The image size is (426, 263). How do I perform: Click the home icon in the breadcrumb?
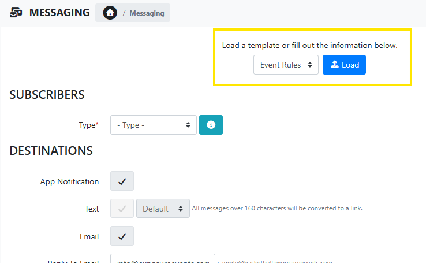[110, 13]
